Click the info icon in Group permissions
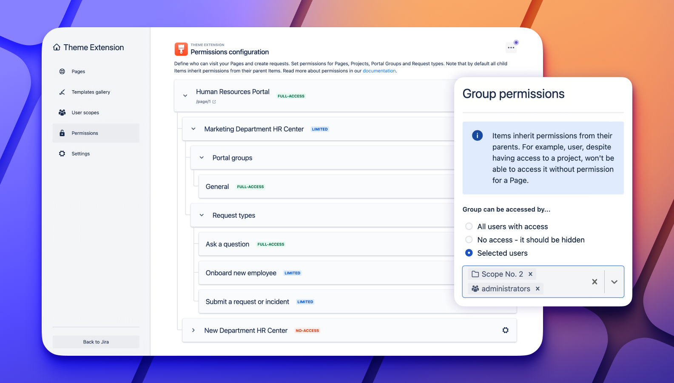Image resolution: width=674 pixels, height=383 pixels. (478, 136)
